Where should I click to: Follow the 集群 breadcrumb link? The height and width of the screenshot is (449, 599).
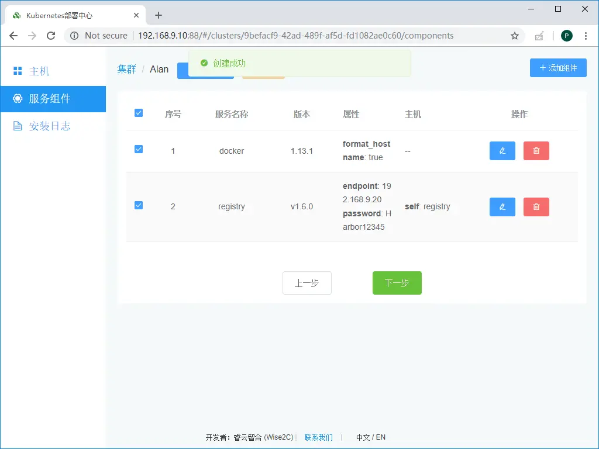pyautogui.click(x=126, y=69)
